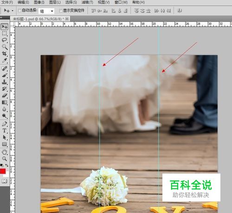Viewport: 232px width, 213px height.
Task: Select the Dodge tool
Action: [x=4, y=116]
